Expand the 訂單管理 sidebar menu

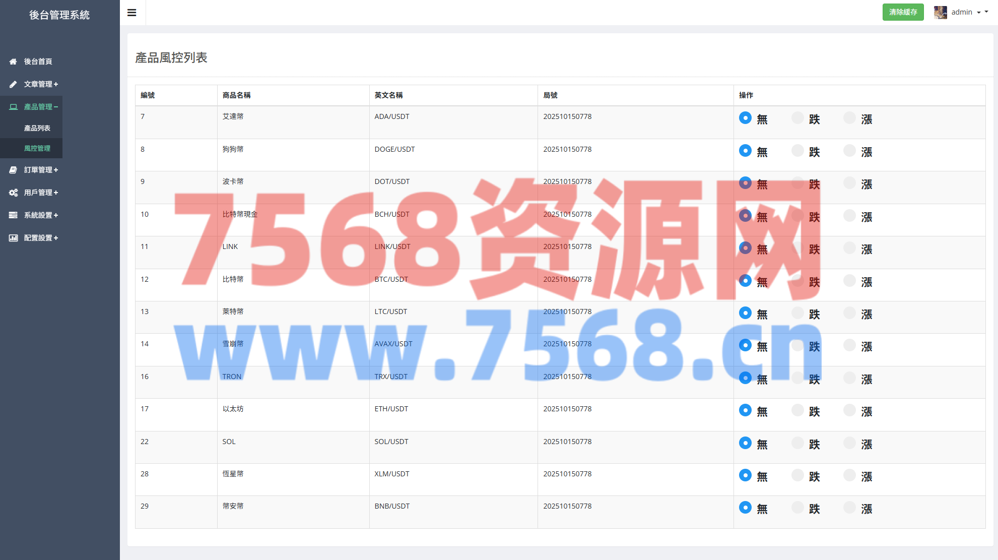pyautogui.click(x=41, y=170)
